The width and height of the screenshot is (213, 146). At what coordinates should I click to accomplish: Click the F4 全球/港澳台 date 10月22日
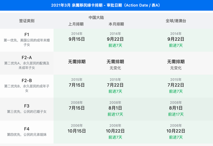176,131
